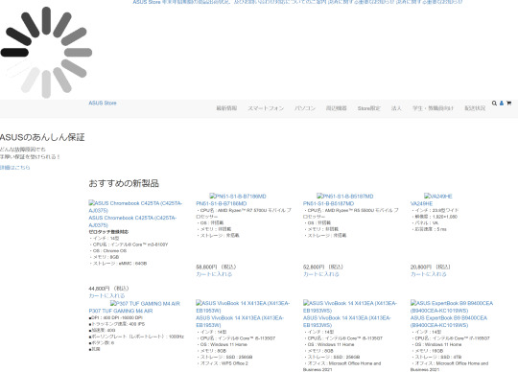Screen dimensions: 518x372
Task: Select the ボタン数: 6 spec line
Action: click(102, 342)
